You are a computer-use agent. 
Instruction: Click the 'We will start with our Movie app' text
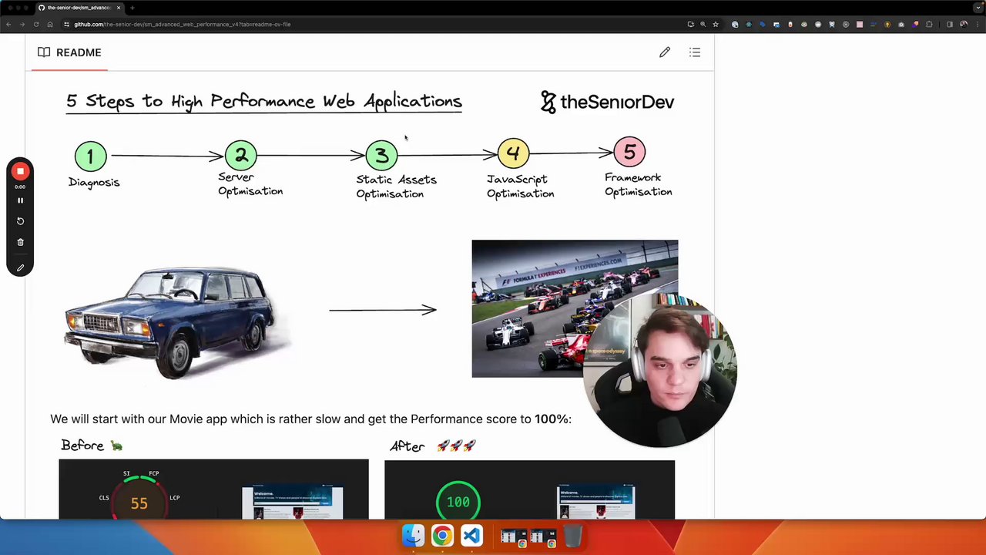pyautogui.click(x=310, y=419)
